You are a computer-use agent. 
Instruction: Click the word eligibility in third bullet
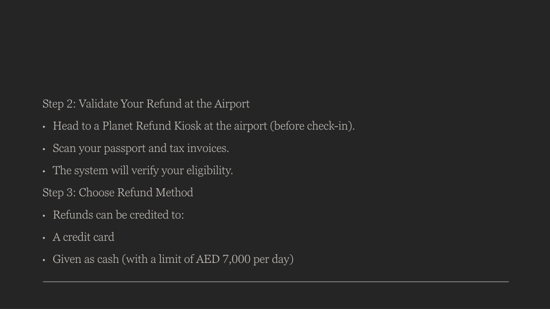[x=210, y=171]
